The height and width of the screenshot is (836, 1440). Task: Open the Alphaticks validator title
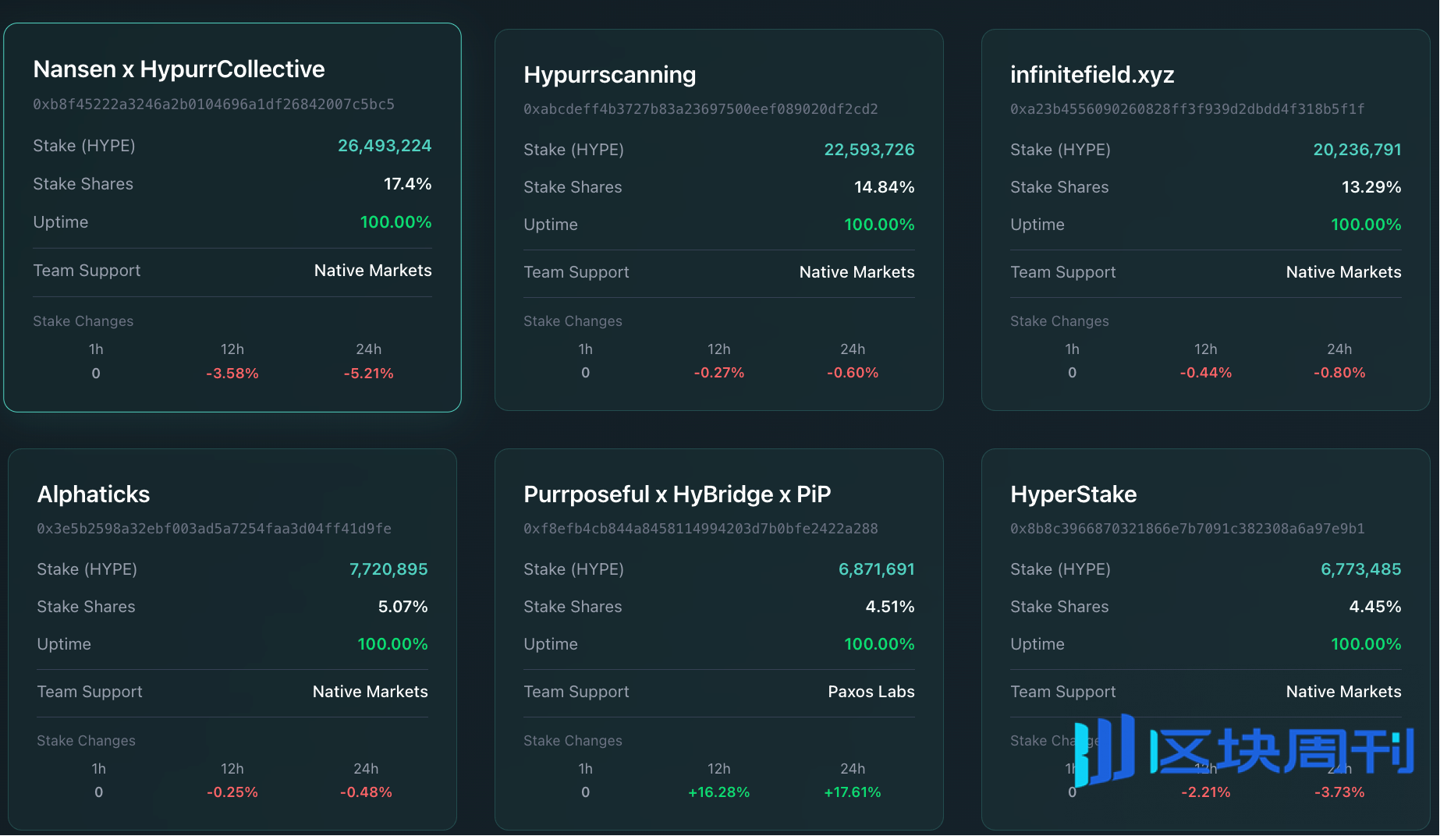click(94, 494)
